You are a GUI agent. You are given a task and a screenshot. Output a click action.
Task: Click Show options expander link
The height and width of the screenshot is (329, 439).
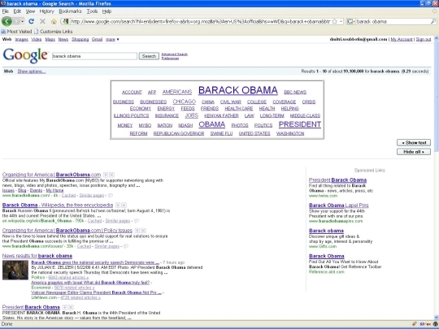pyautogui.click(x=32, y=71)
